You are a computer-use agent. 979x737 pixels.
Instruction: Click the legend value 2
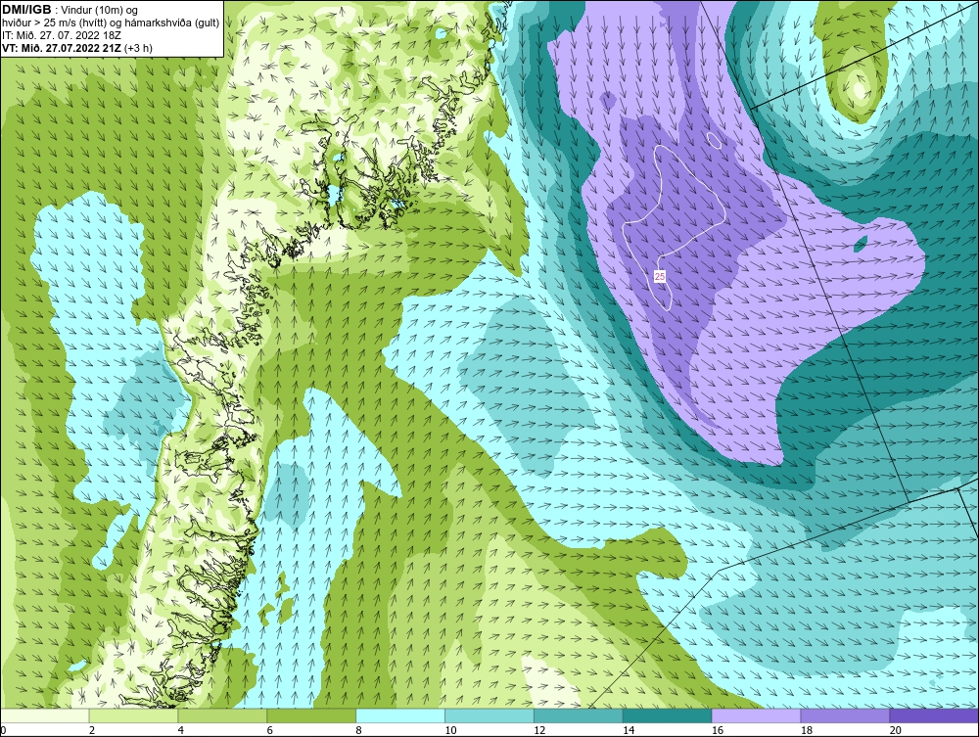click(92, 730)
